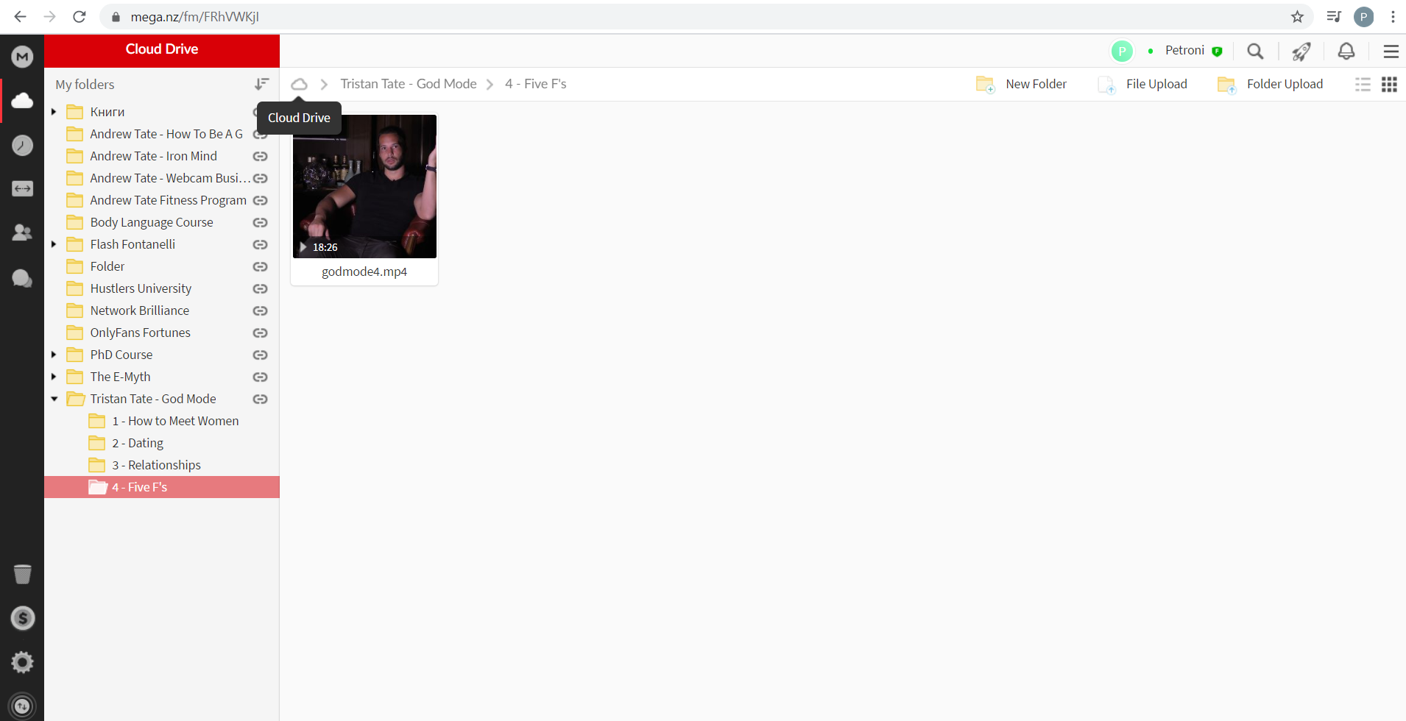Go back using browser back arrow

click(x=20, y=16)
